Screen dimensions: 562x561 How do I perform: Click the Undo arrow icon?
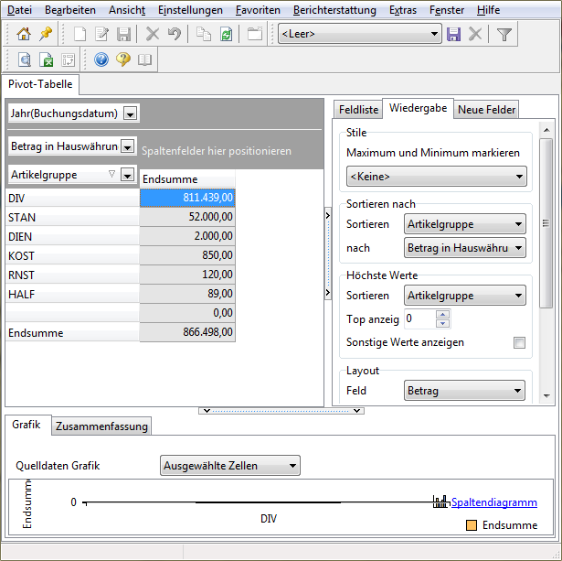pos(175,34)
